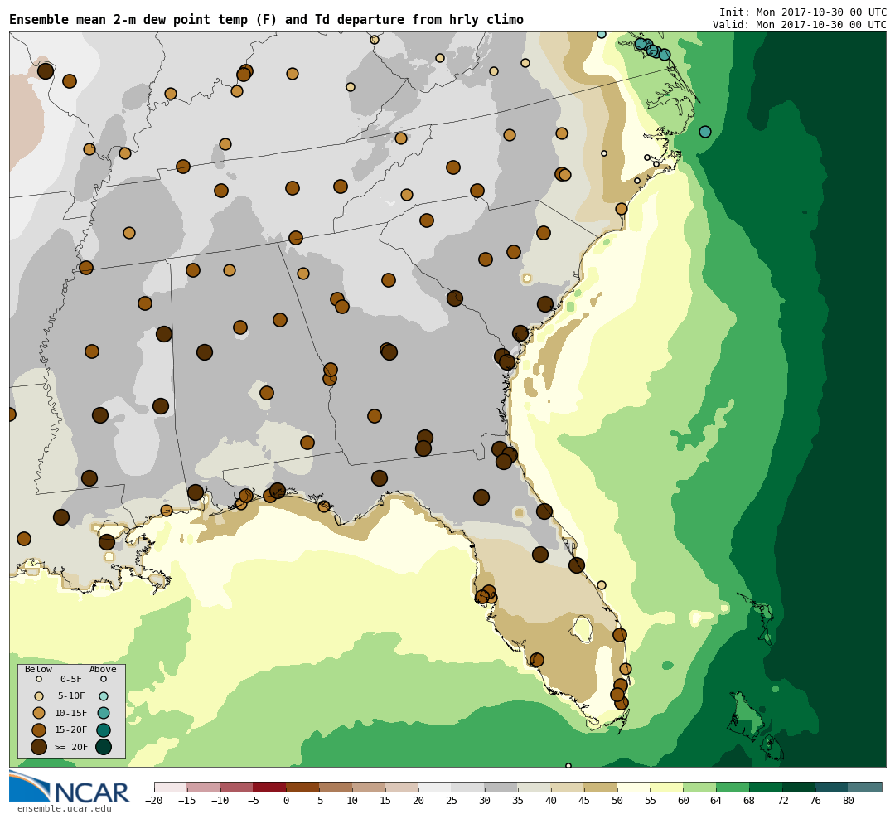This screenshot has height=819, width=895.
Task: Click the "Below" legend heading
Action: pyautogui.click(x=38, y=669)
